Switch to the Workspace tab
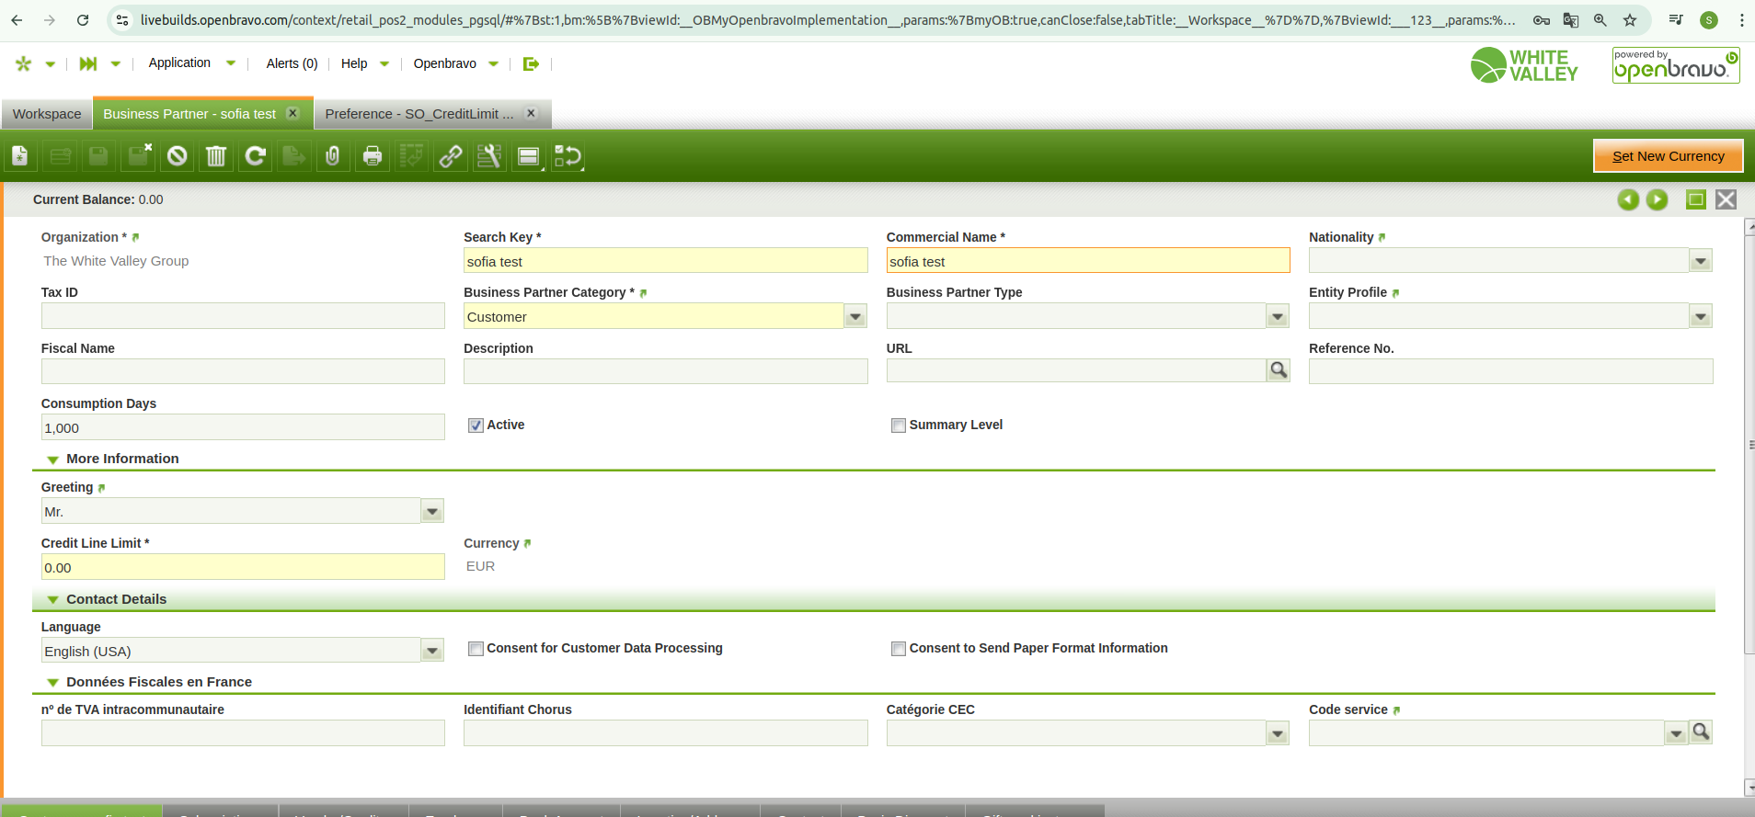1755x817 pixels. 47,114
